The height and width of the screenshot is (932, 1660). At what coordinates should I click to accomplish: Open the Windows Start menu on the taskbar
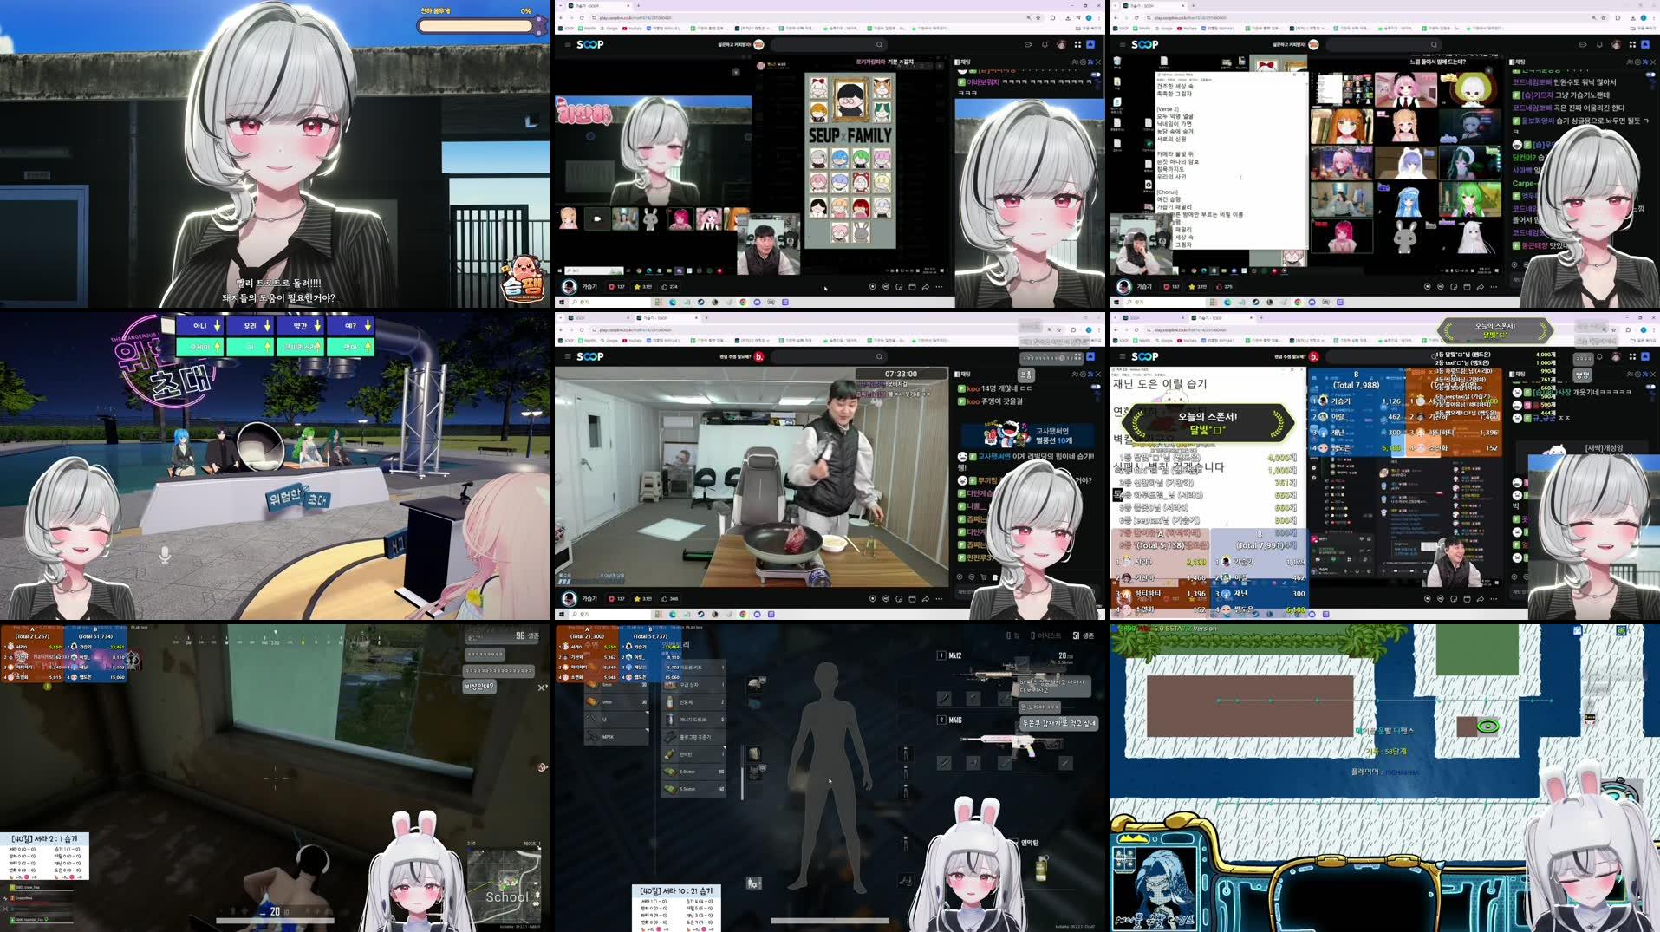[x=560, y=302]
